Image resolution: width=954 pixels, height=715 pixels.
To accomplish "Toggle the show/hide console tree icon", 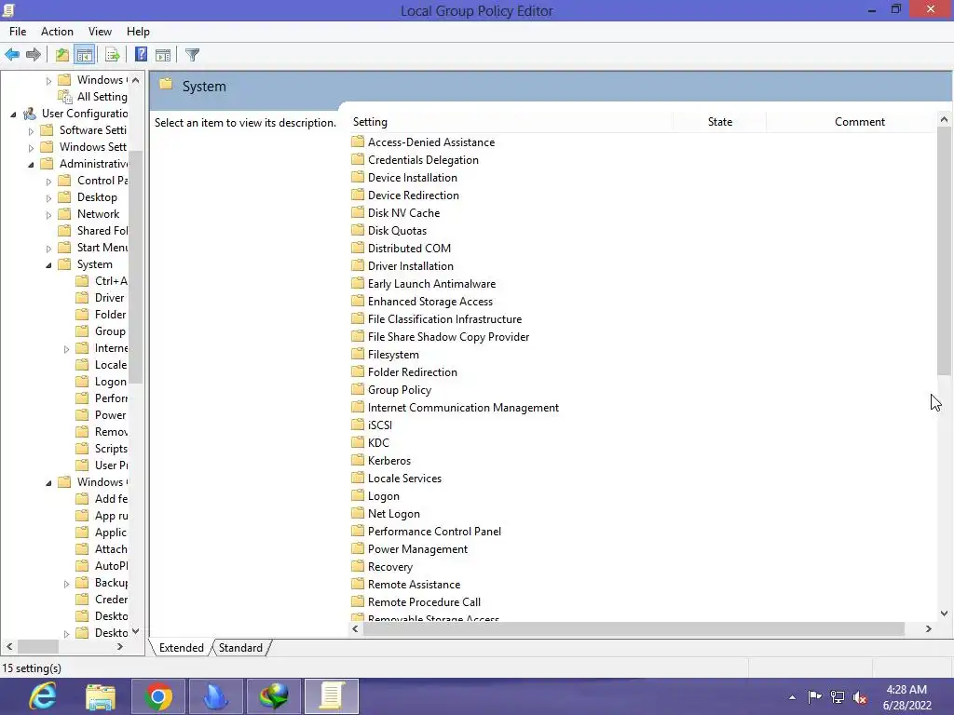I will [85, 55].
